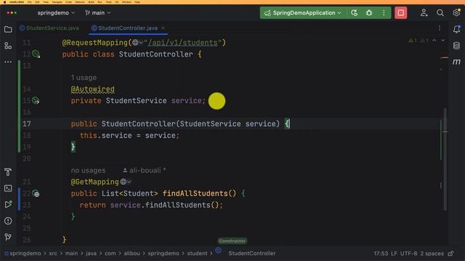Click the @Autowired annotation
This screenshot has width=465, height=261.
point(92,89)
